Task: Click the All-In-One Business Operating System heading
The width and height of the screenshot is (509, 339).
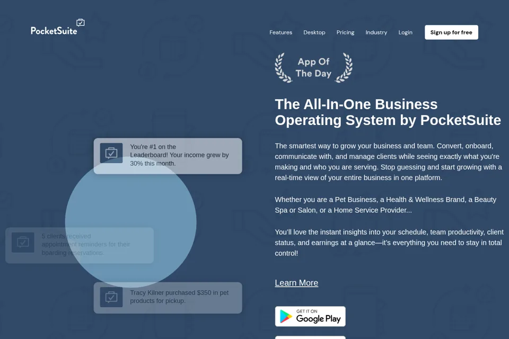Action: [388, 112]
